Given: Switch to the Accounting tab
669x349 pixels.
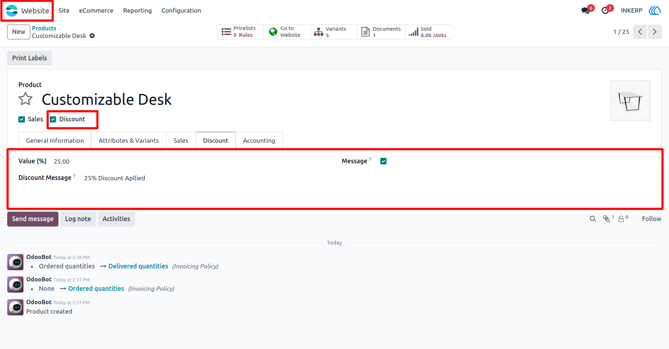Looking at the screenshot, I should pyautogui.click(x=259, y=141).
